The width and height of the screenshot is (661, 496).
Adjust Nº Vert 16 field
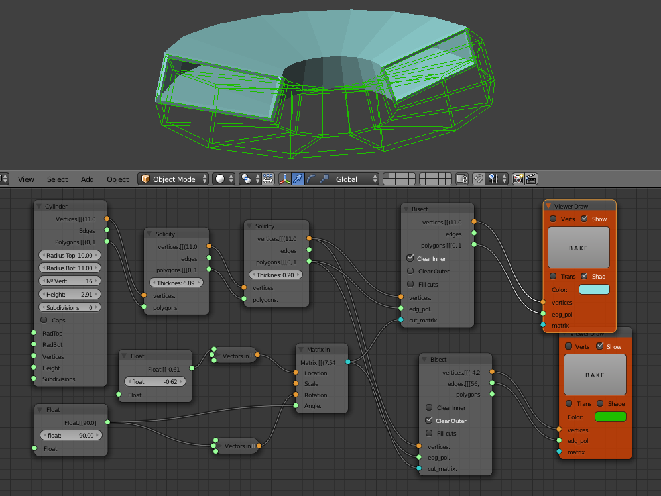click(x=70, y=281)
